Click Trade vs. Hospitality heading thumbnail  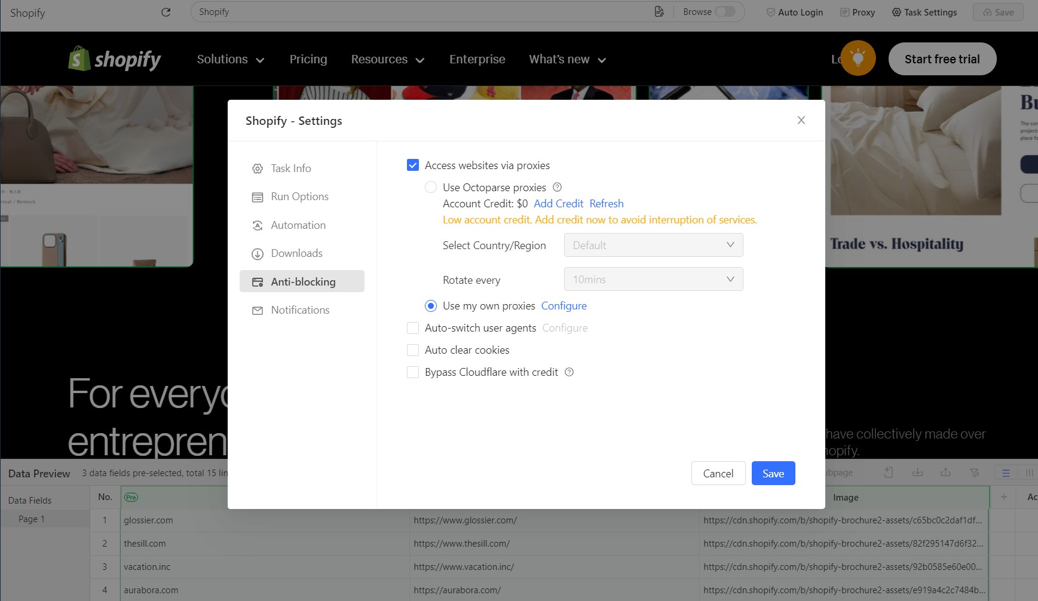coord(896,244)
